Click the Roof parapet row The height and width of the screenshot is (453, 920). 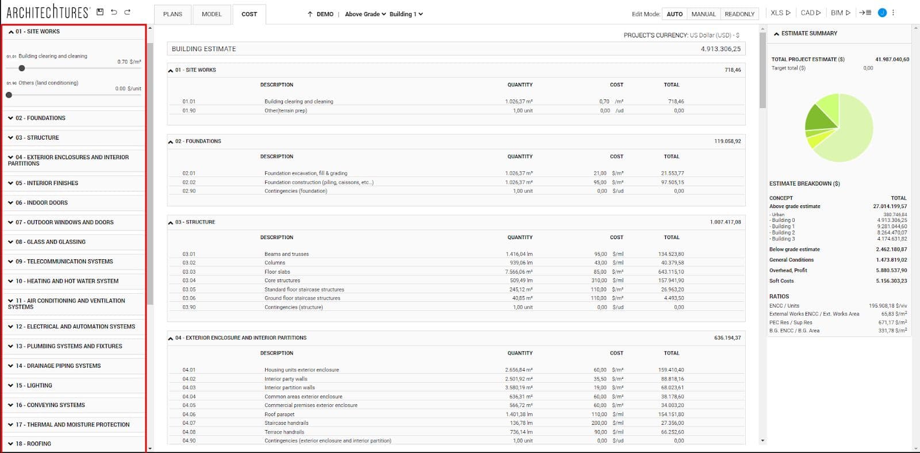click(457, 414)
